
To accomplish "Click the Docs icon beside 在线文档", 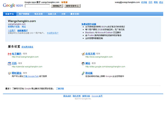I will 83,54.
